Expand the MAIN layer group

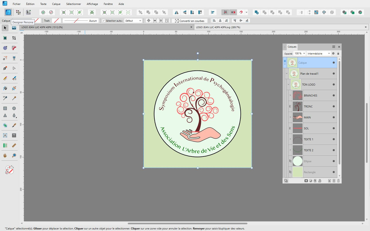point(290,117)
